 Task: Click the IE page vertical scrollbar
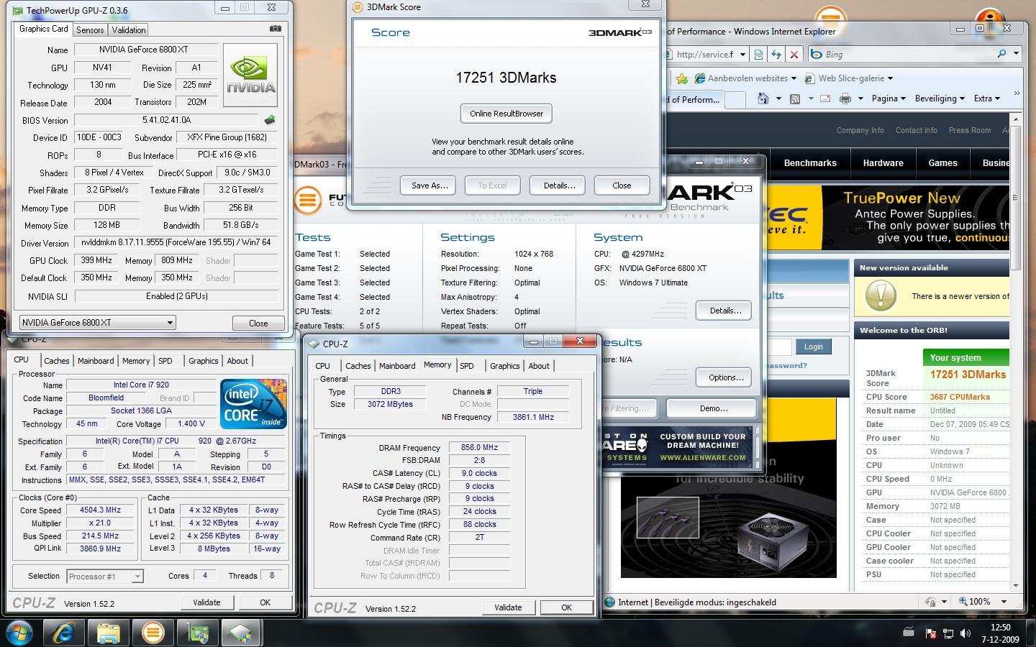click(x=1015, y=352)
